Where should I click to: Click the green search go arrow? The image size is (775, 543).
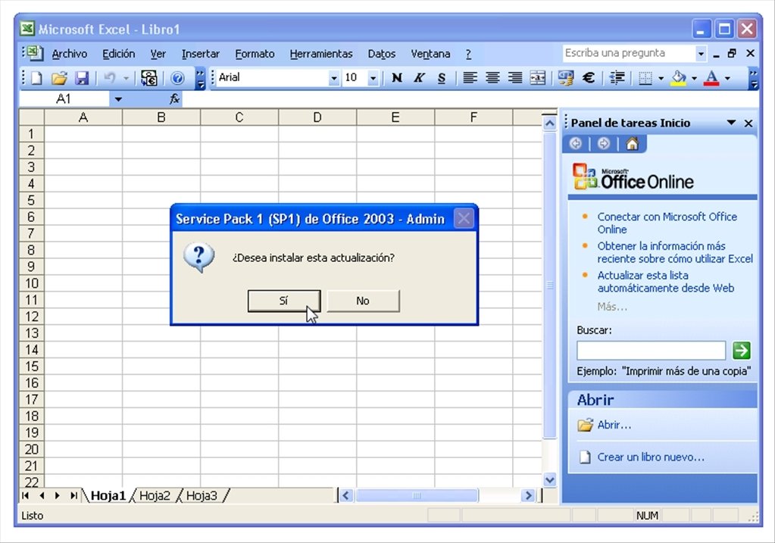(742, 351)
